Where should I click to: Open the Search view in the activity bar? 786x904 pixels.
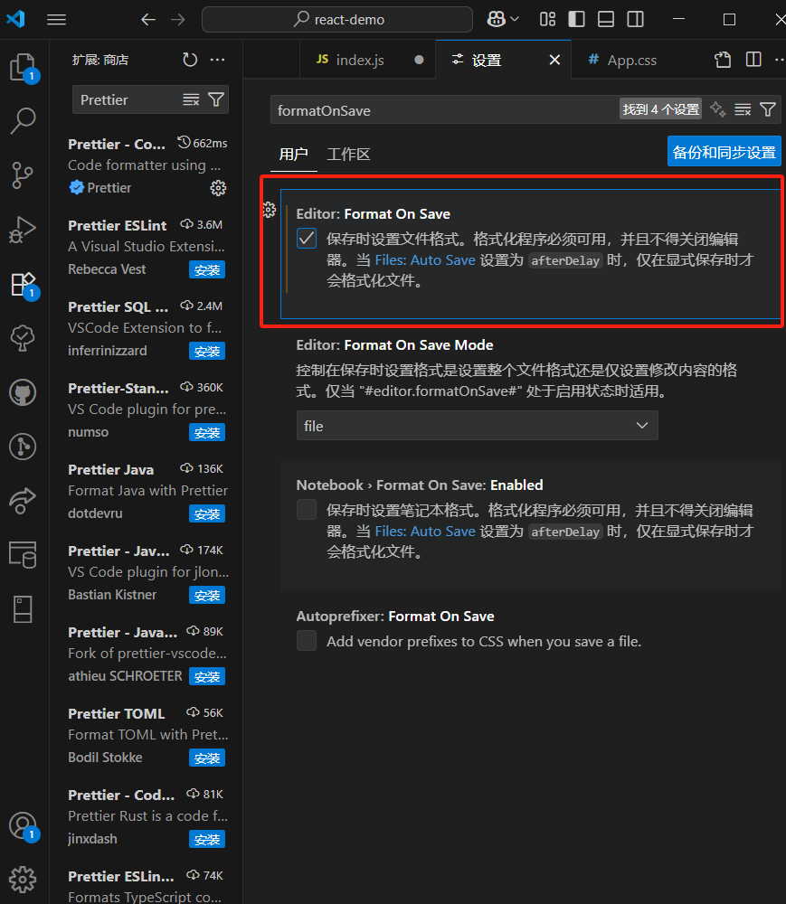[x=23, y=120]
